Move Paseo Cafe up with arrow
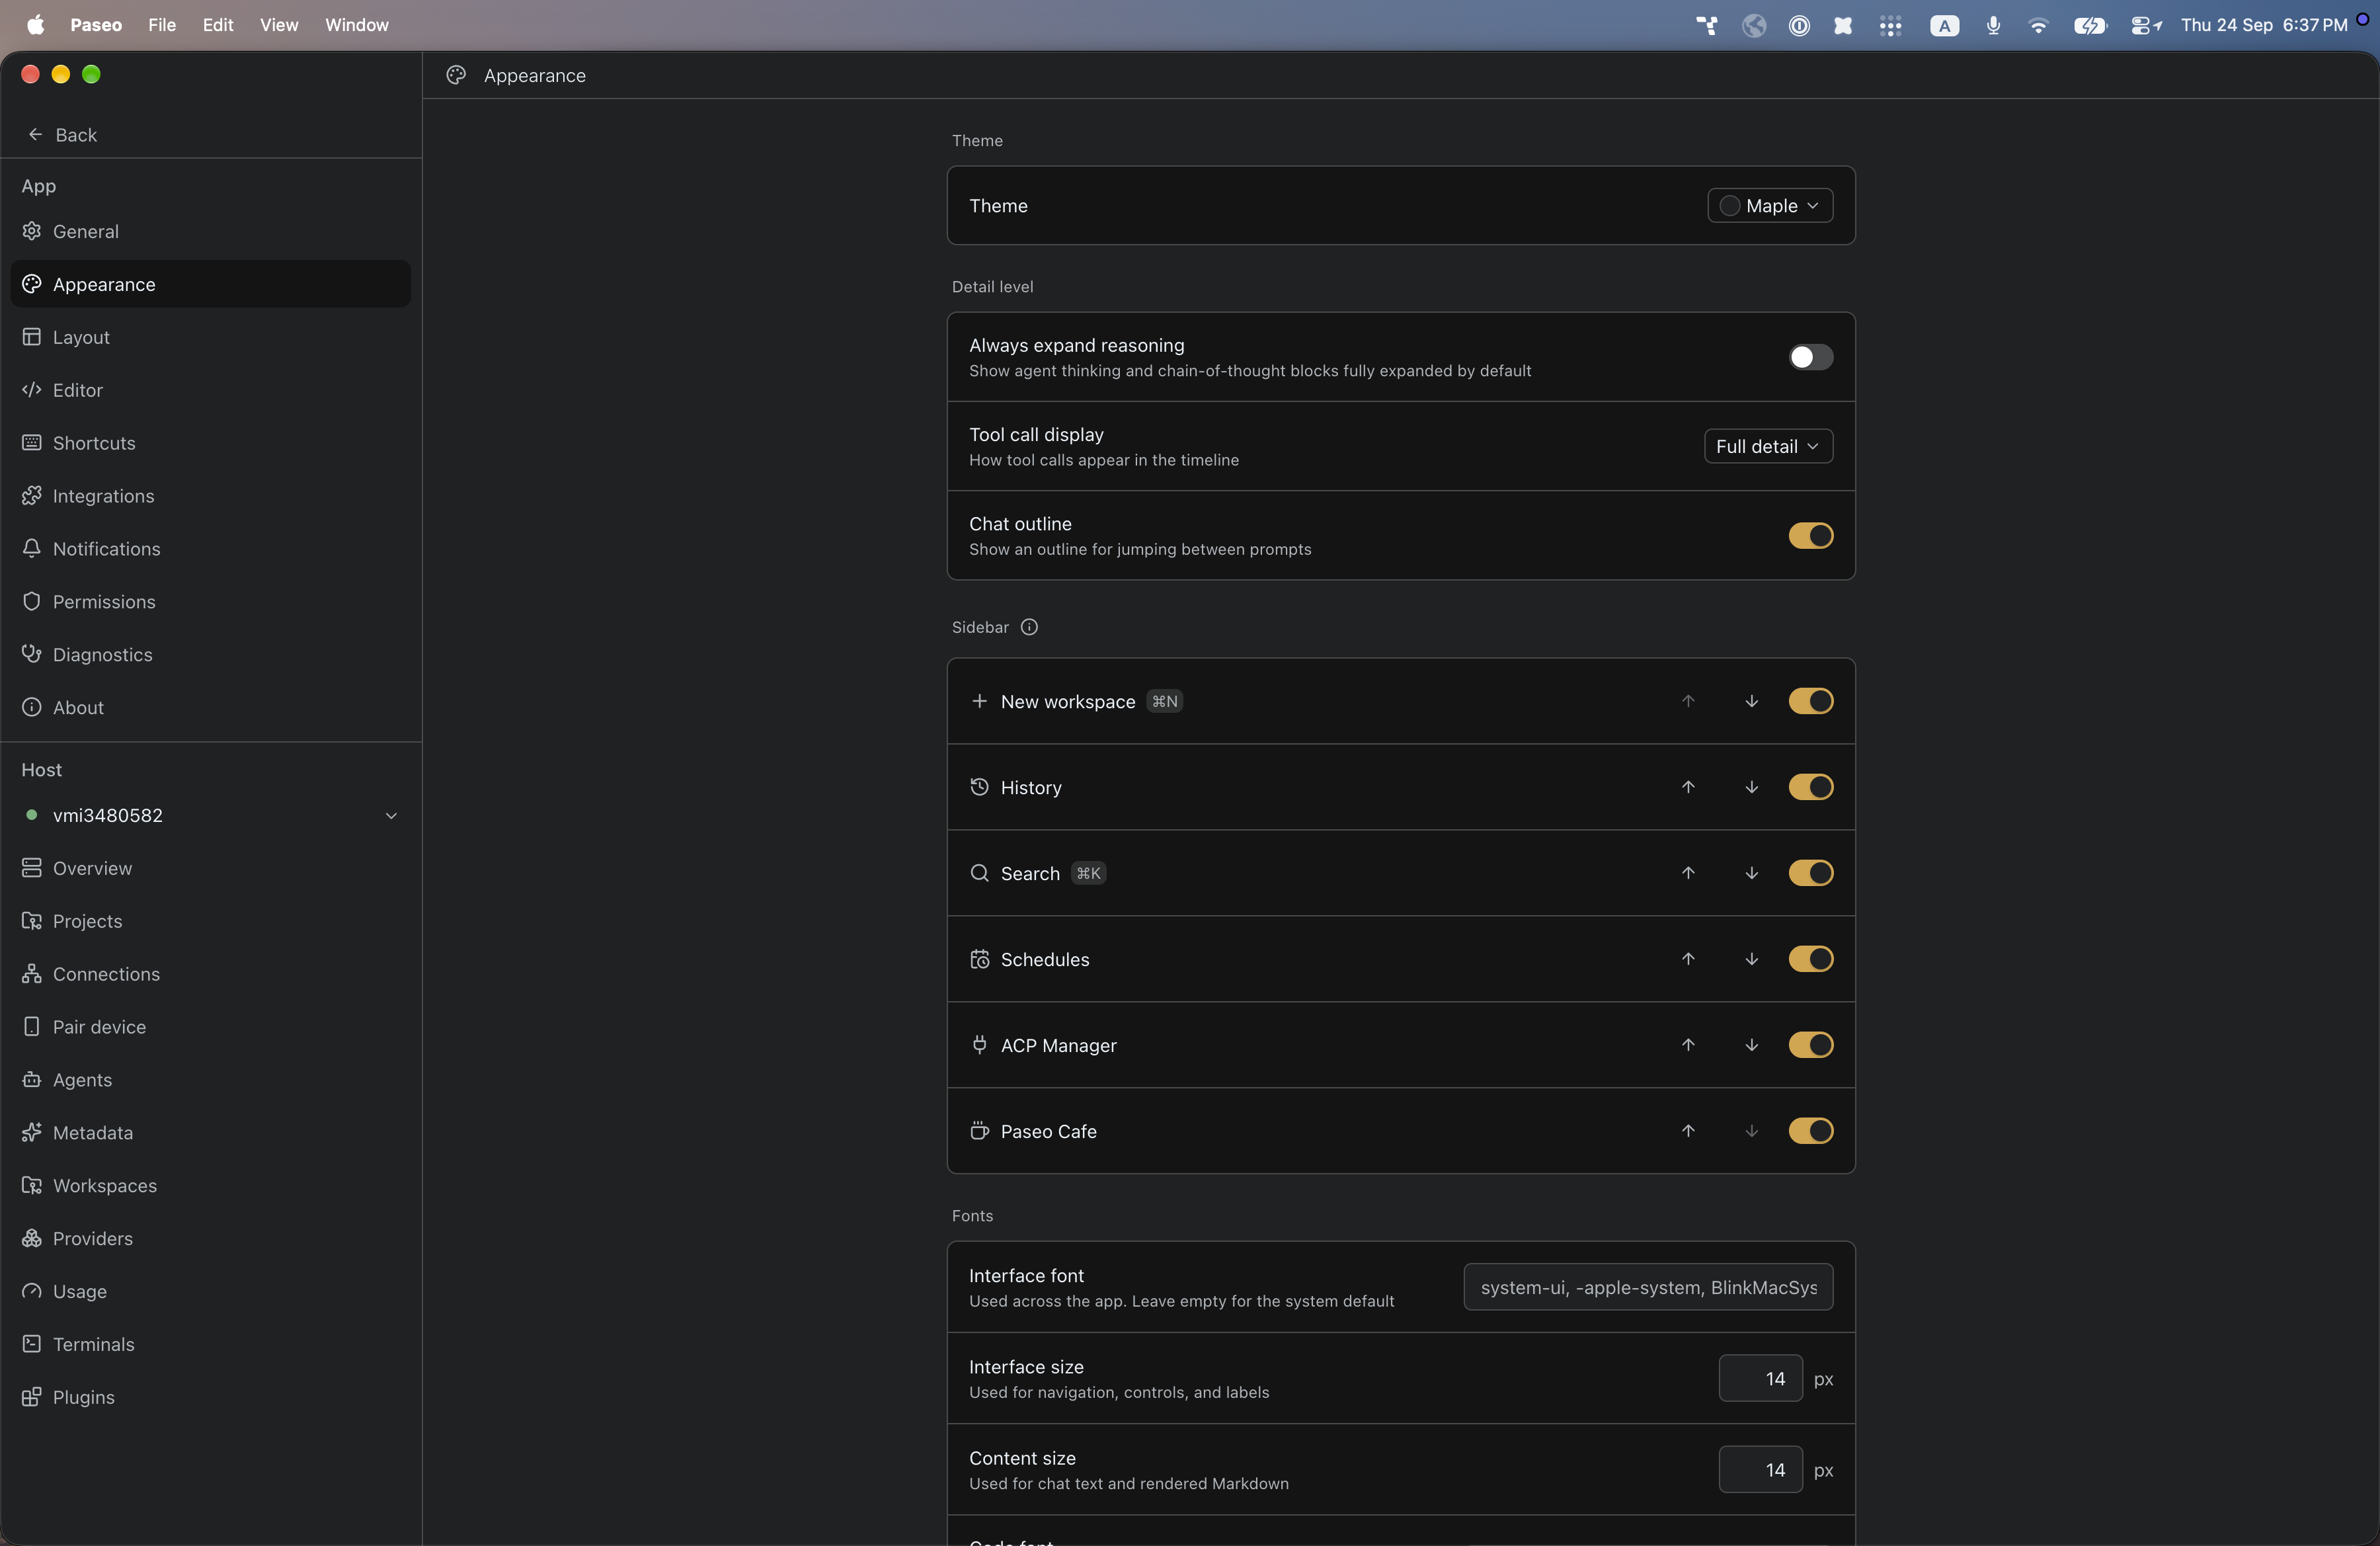 click(x=1688, y=1131)
